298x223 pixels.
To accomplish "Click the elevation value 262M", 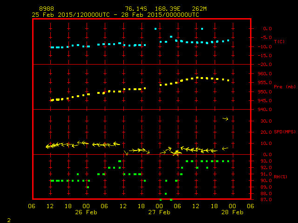I will coord(199,9).
